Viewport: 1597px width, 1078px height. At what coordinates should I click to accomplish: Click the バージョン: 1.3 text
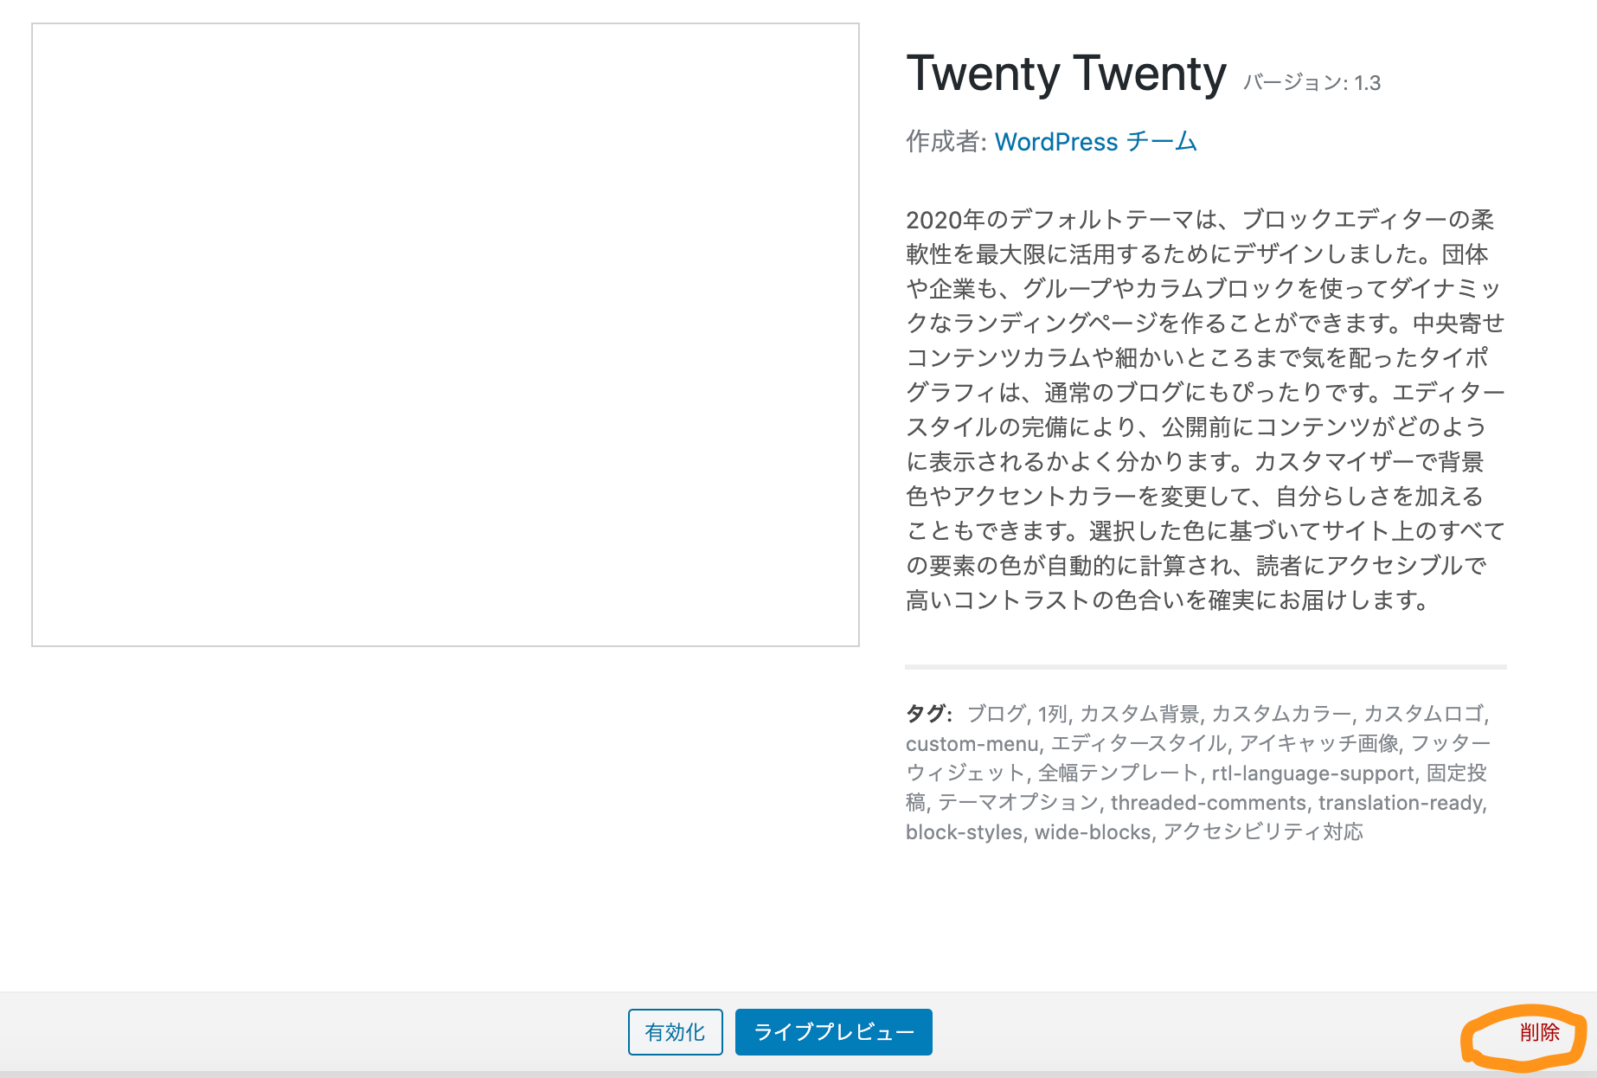pyautogui.click(x=1312, y=83)
